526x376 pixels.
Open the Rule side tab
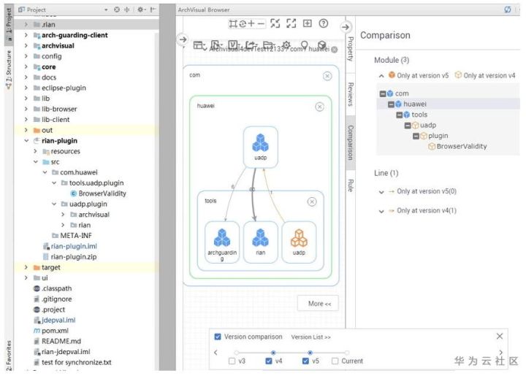tap(350, 185)
